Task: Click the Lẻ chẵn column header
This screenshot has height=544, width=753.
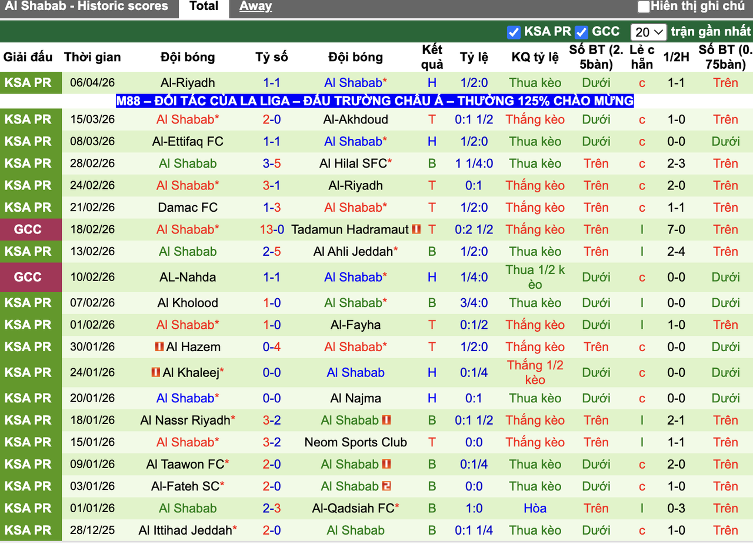Action: pyautogui.click(x=642, y=57)
